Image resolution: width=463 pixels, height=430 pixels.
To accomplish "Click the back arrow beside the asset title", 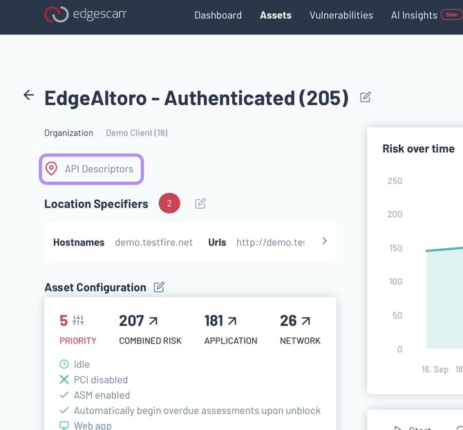I will click(x=28, y=95).
